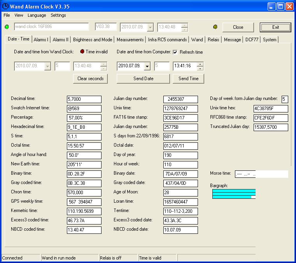This screenshot has width=296, height=263.
Task: Click the Gray coded time field
Action: pyautogui.click(x=84, y=183)
